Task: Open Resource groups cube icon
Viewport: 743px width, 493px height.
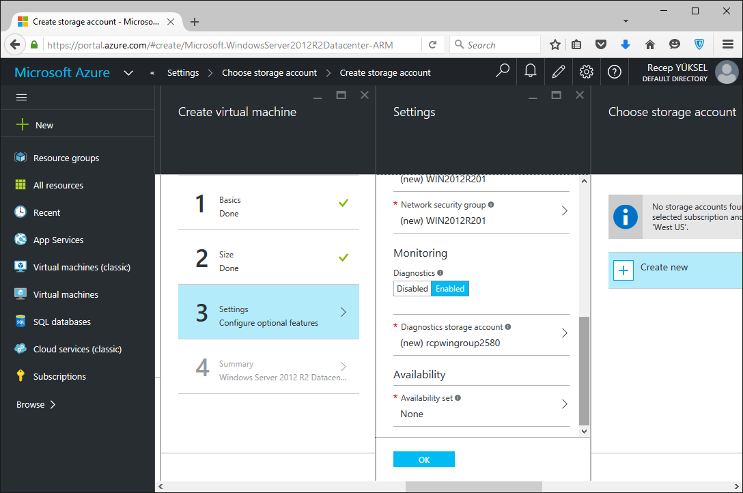Action: pos(20,157)
